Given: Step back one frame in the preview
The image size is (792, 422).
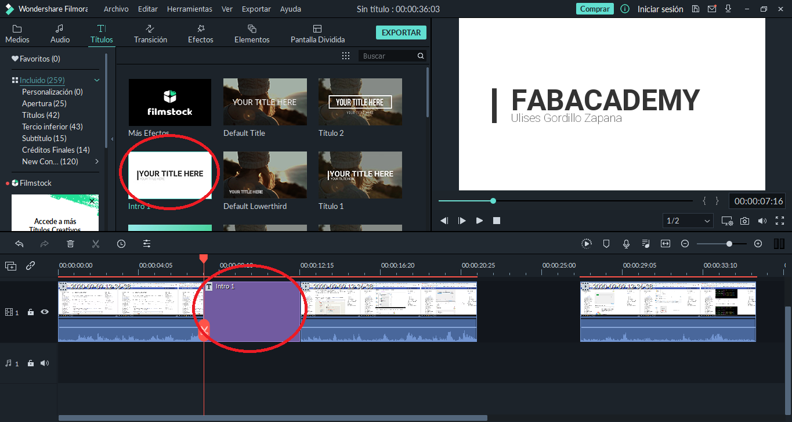Looking at the screenshot, I should pyautogui.click(x=444, y=221).
